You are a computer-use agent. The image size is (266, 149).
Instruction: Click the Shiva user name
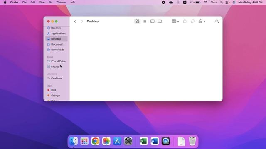click(214, 2)
